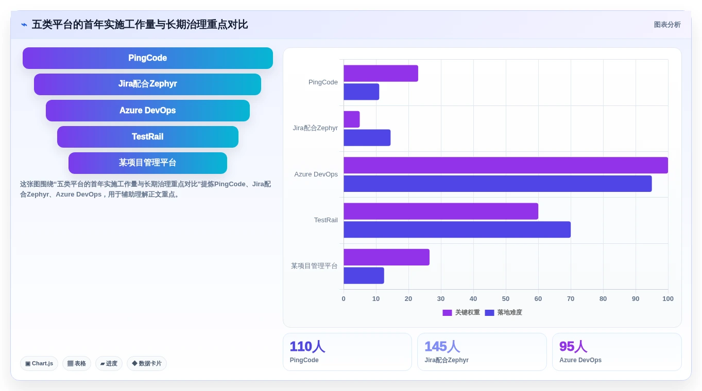Click the 某项目管理平台 y-axis label
The width and height of the screenshot is (702, 391).
(x=314, y=266)
